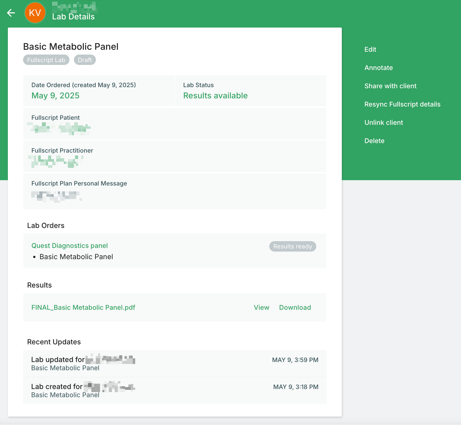The height and width of the screenshot is (425, 461).
Task: Open FINAL_Basic Metabolic Panel.pdf
Action: 83,307
